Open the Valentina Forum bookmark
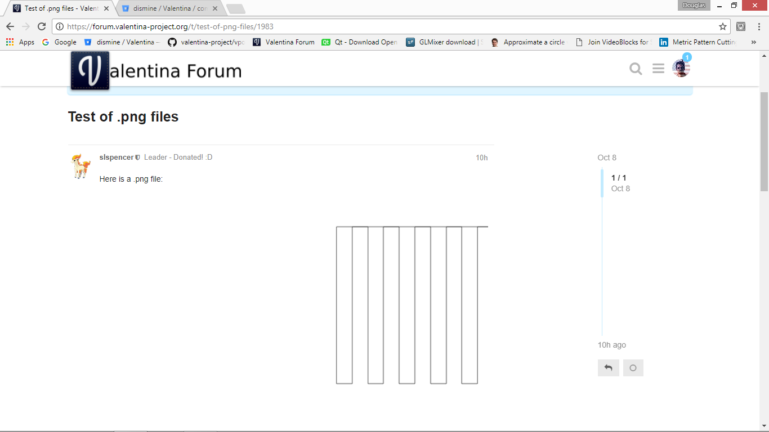 pyautogui.click(x=284, y=42)
